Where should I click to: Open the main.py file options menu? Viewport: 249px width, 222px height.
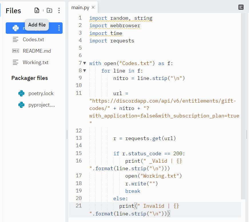(x=59, y=28)
